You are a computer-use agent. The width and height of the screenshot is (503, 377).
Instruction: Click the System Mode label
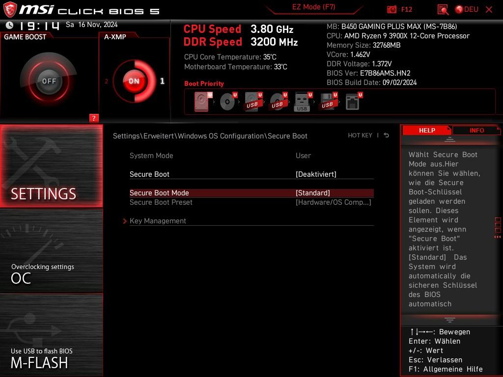151,156
